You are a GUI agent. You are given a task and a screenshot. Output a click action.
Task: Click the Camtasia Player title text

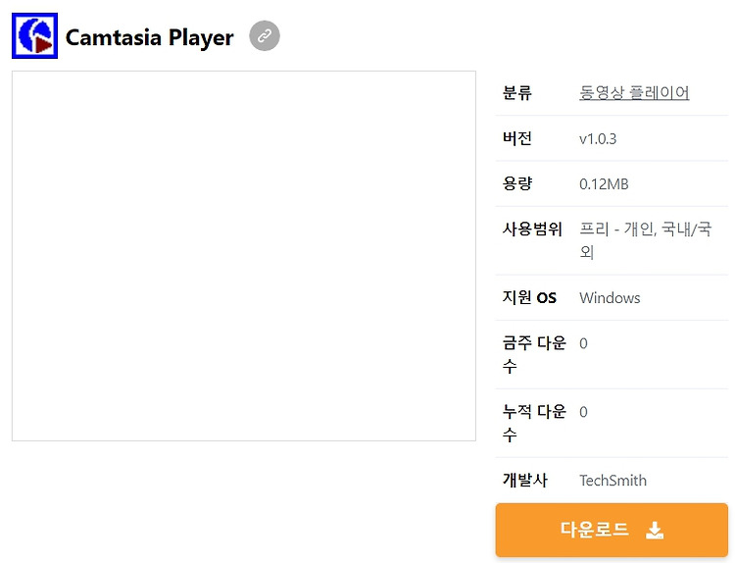click(150, 37)
